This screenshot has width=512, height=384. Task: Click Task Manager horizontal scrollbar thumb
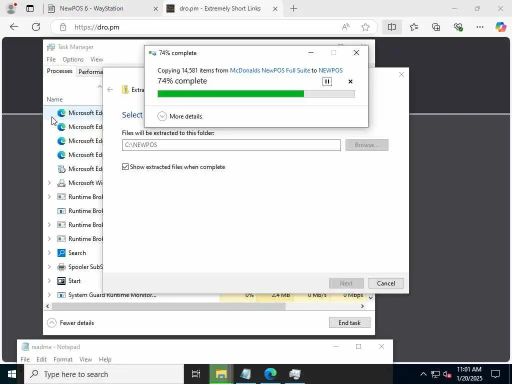168,306
